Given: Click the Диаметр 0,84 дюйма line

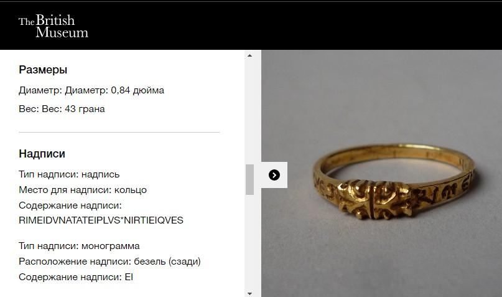Looking at the screenshot, I should (x=91, y=90).
